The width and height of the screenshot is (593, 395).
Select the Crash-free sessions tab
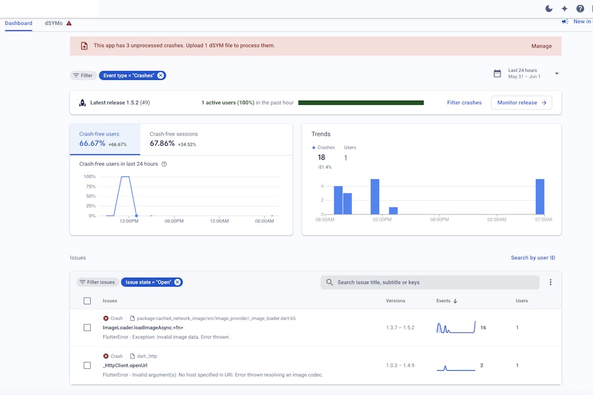[174, 139]
